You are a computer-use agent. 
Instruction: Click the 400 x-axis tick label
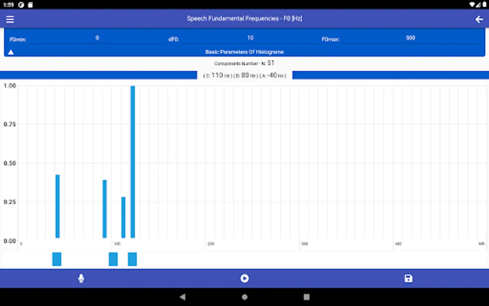pyautogui.click(x=398, y=244)
